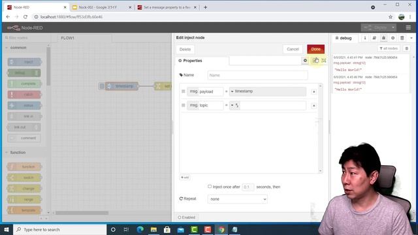Open the info sidebar tab icon
Viewport: 418px width, 235px height.
[365, 38]
